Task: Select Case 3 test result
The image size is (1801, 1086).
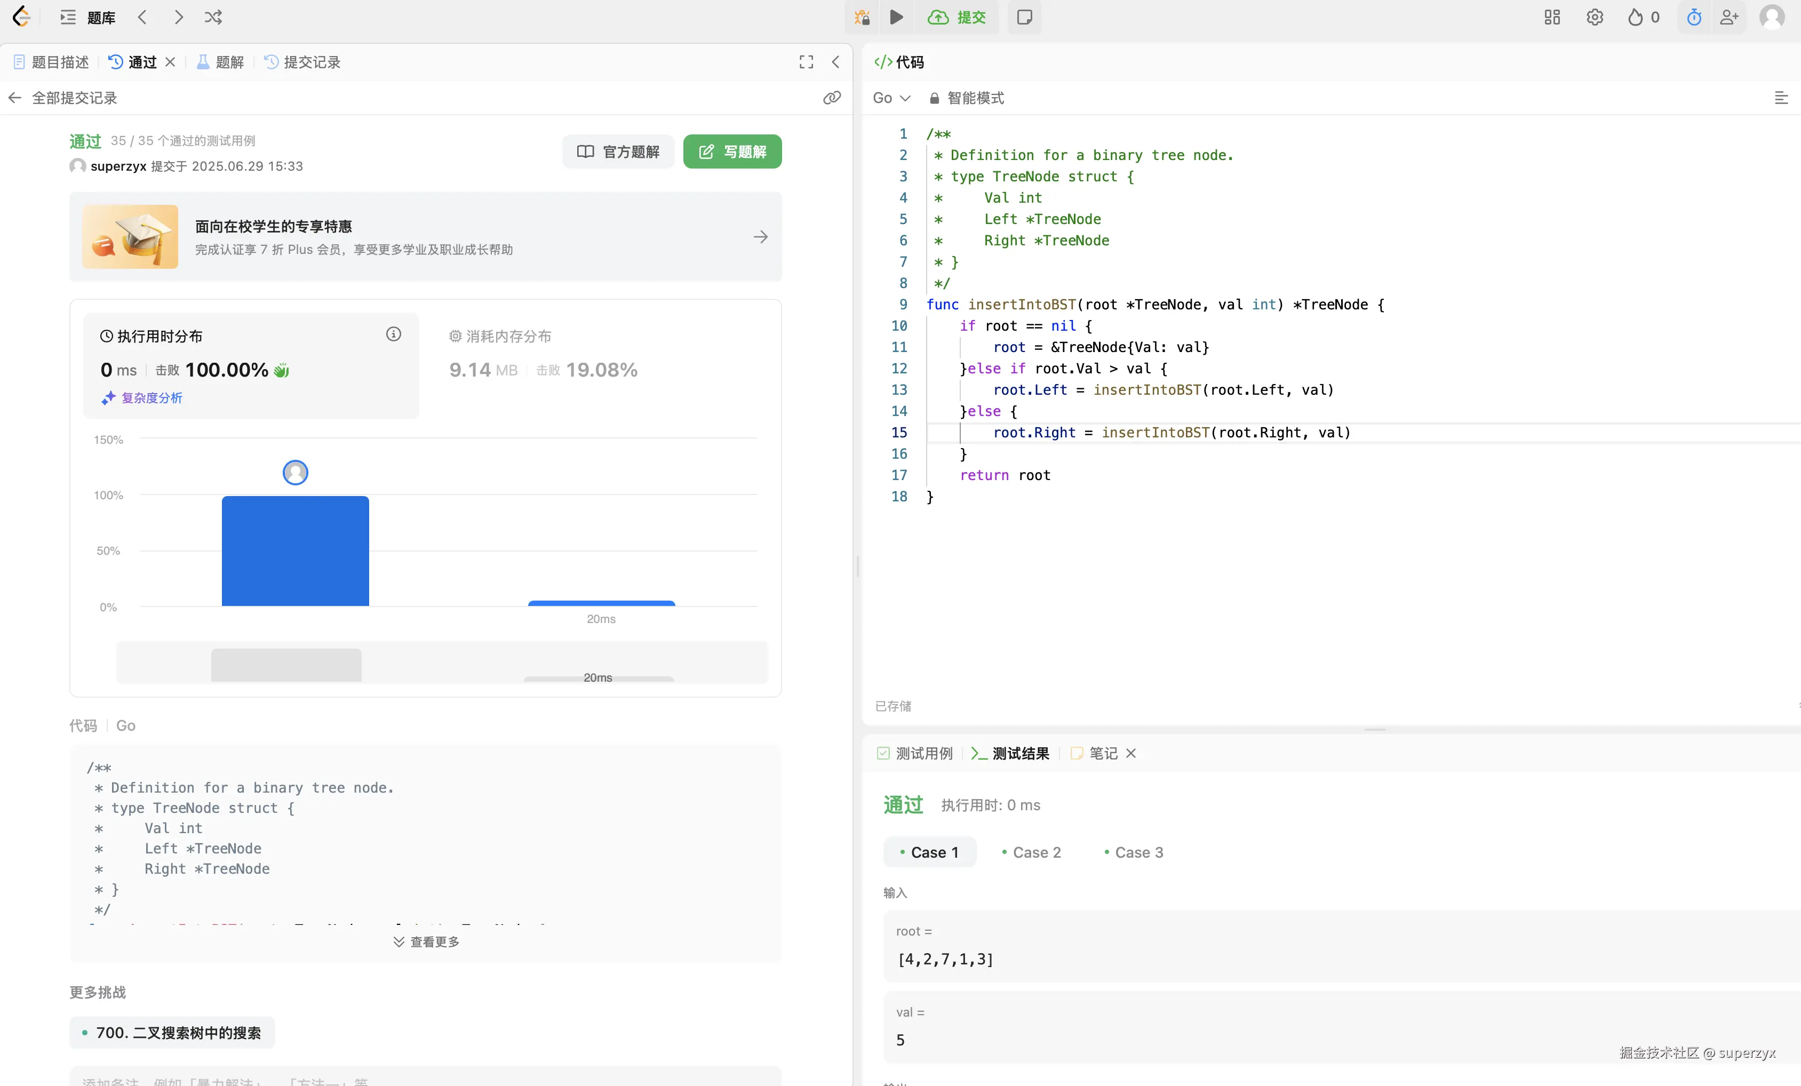Action: coord(1133,852)
